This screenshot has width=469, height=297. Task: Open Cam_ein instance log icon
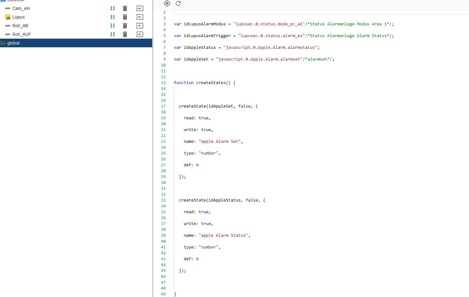140,8
